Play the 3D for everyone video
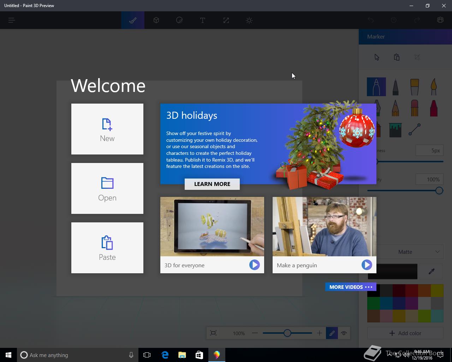 coord(254,265)
